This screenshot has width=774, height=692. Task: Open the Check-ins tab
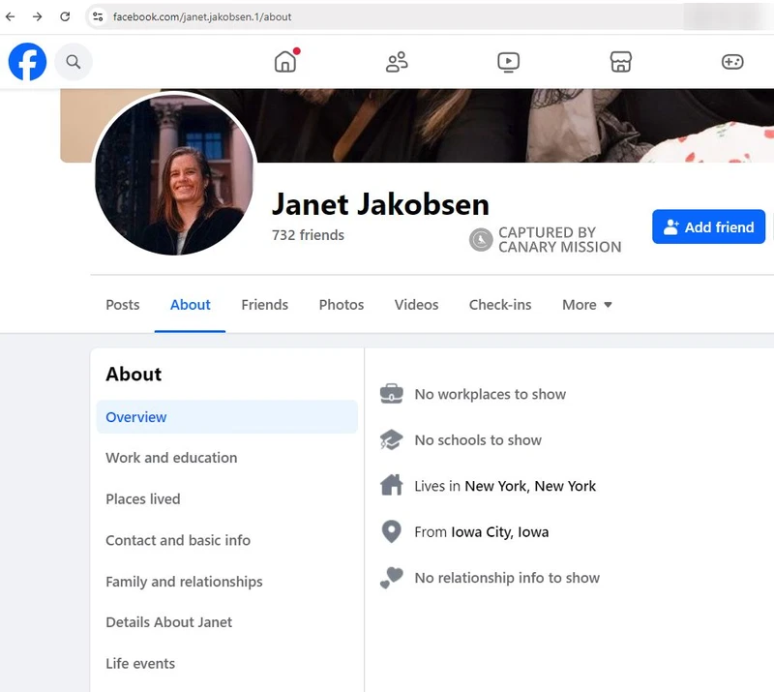[x=500, y=305]
